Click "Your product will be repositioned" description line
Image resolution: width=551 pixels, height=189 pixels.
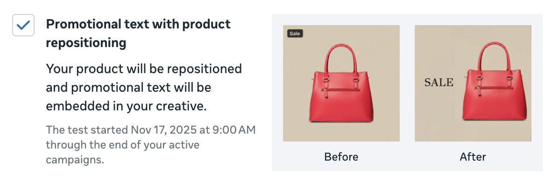pyautogui.click(x=144, y=69)
